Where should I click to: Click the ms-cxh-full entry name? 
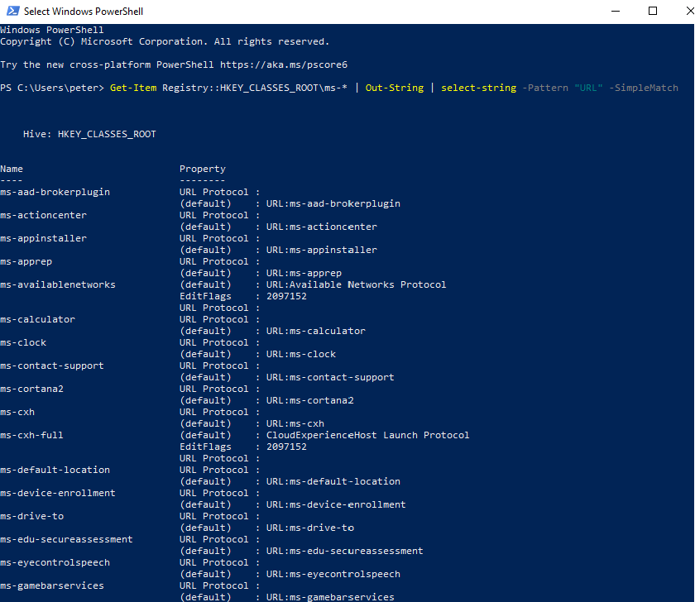click(x=31, y=435)
